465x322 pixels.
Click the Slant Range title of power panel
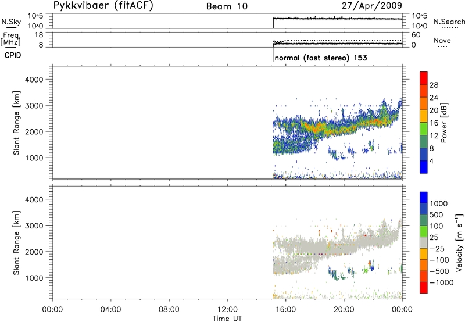coord(16,123)
